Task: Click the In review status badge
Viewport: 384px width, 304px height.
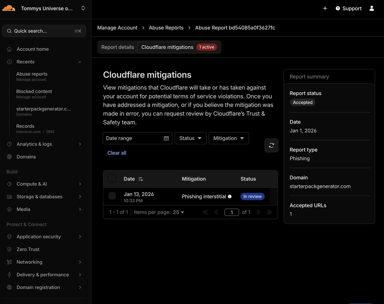Action: (x=252, y=197)
